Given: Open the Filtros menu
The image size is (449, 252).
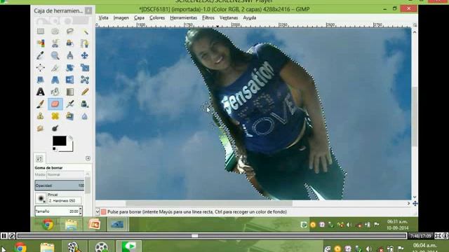Looking at the screenshot, I should click(208, 17).
